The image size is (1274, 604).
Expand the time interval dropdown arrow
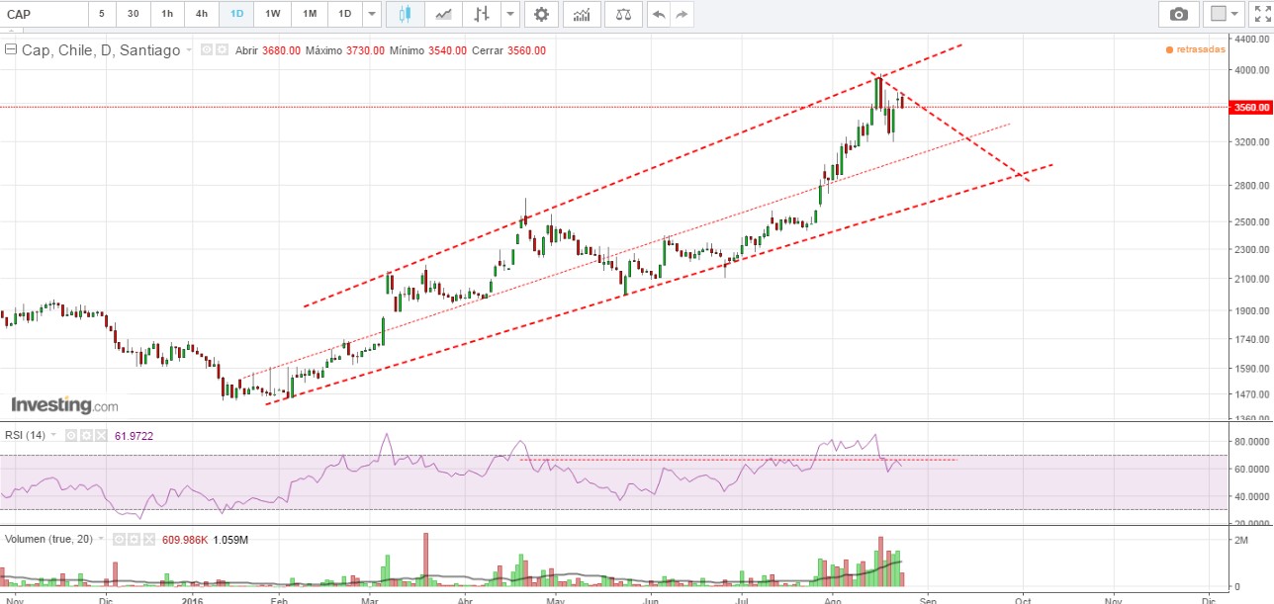pos(371,14)
